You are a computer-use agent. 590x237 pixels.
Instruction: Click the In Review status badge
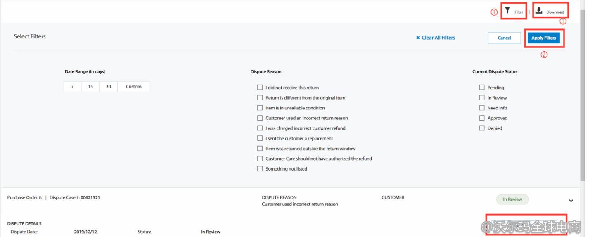(x=512, y=199)
